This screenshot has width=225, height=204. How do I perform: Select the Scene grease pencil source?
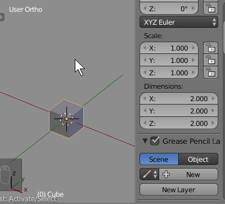(x=159, y=159)
